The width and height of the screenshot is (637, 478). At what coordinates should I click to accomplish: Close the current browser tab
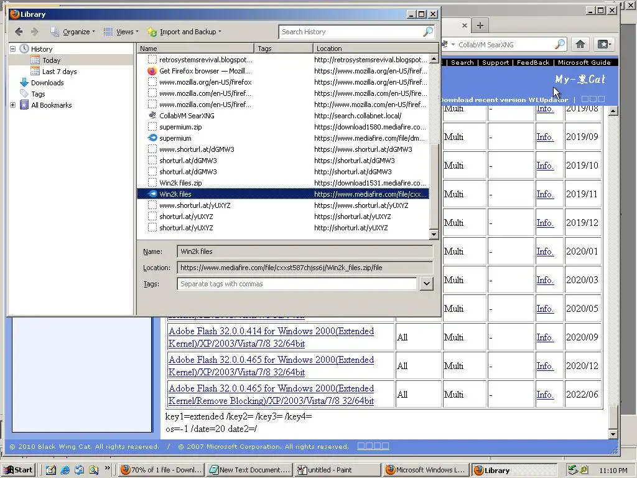click(465, 25)
